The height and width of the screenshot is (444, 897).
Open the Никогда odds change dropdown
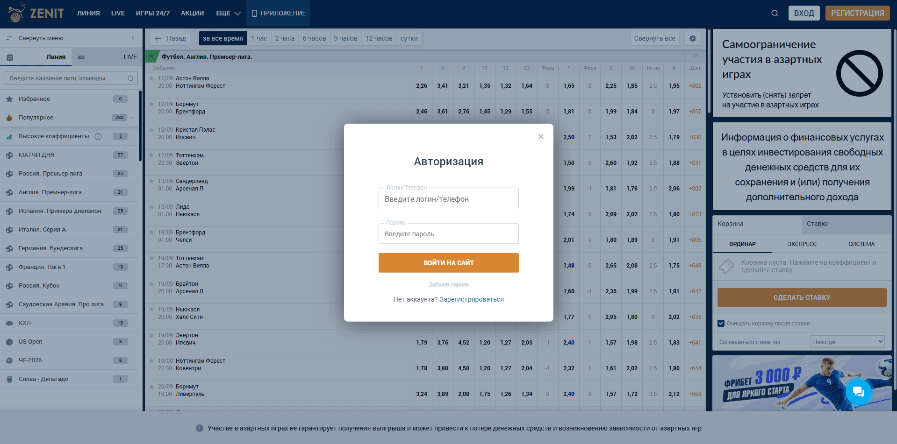847,342
